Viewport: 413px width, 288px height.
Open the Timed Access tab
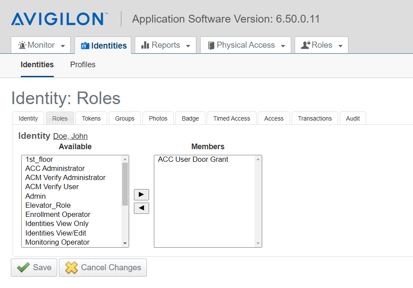point(231,118)
